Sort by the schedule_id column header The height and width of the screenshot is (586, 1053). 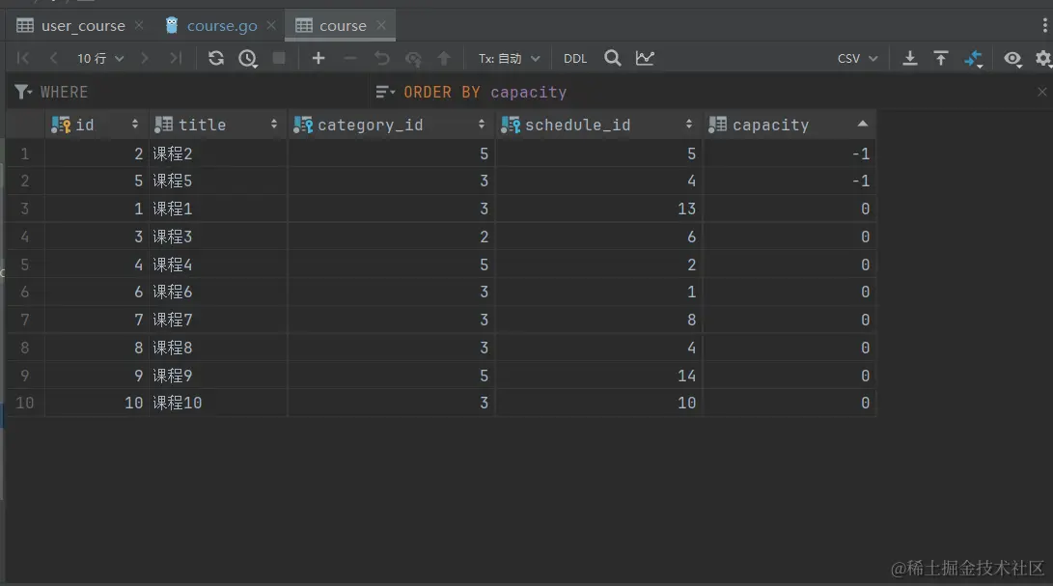[598, 125]
